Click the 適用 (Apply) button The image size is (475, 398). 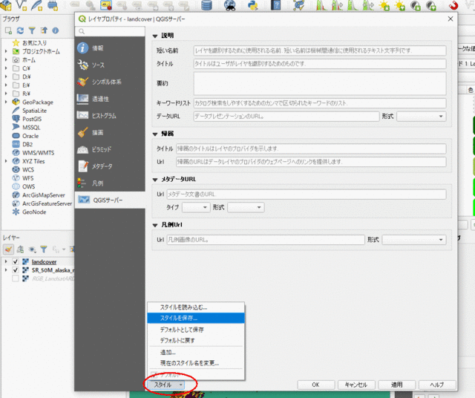pos(396,385)
